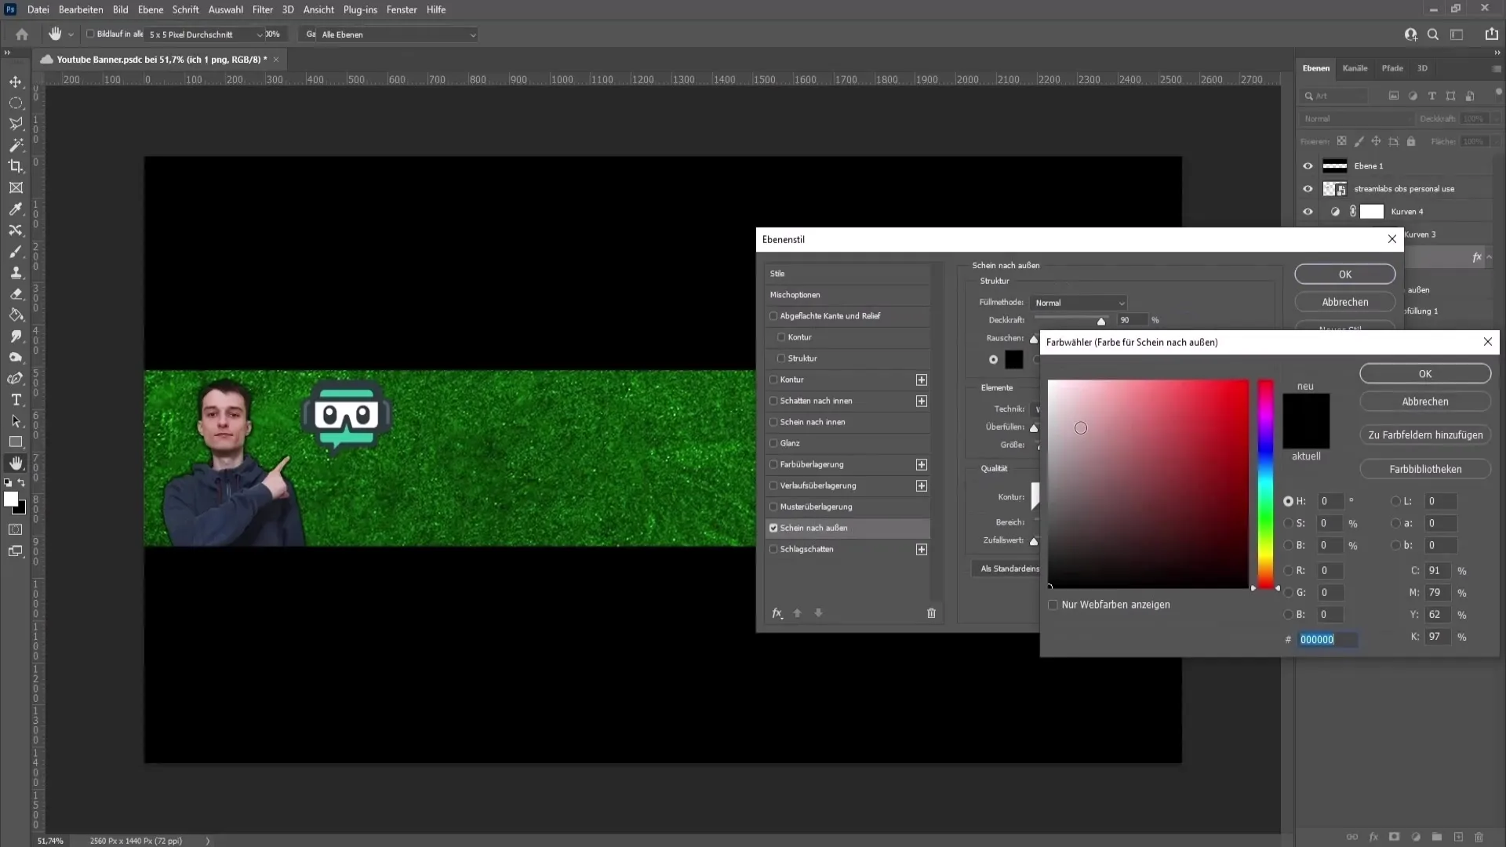Toggle visibility of Kurven 4 layer
Screen dimensions: 1506x847
(x=1308, y=211)
